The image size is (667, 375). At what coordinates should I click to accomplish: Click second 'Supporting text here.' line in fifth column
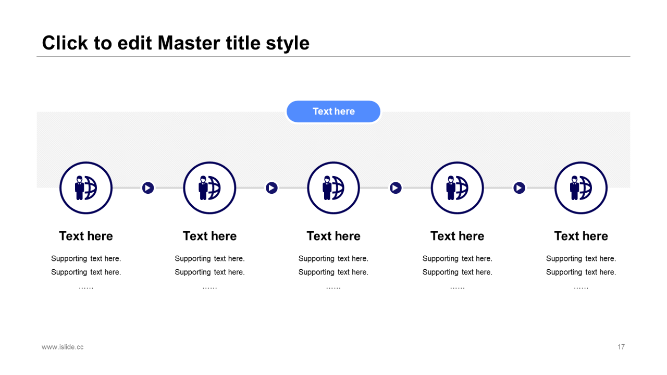coord(581,272)
